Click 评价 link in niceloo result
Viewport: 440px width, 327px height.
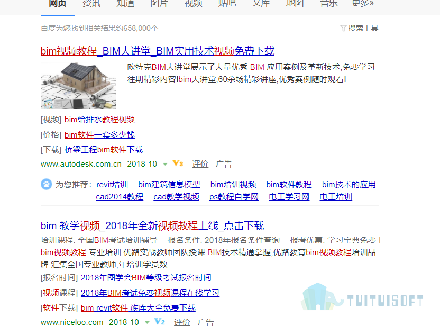tap(182, 322)
